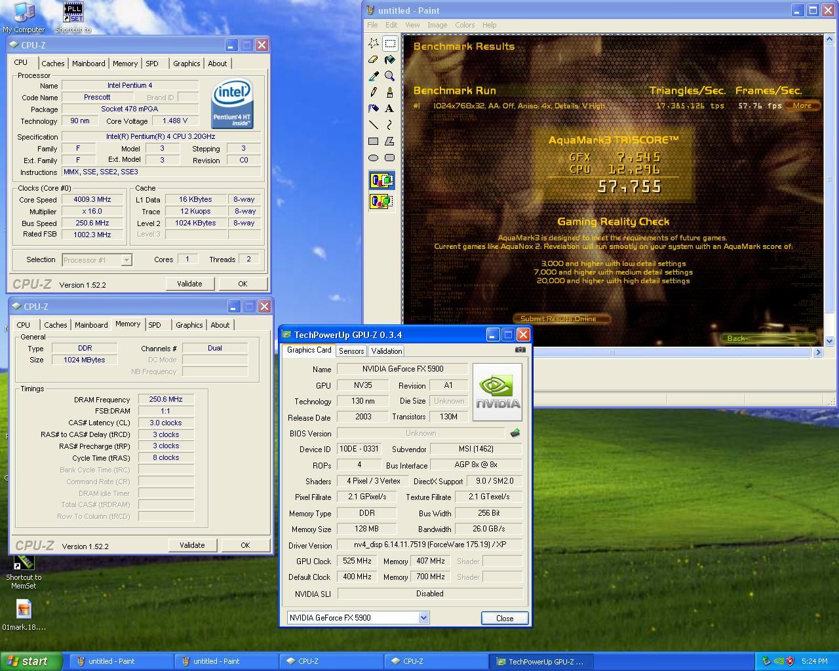
Task: Click the More button beside the fps result
Action: [x=804, y=105]
